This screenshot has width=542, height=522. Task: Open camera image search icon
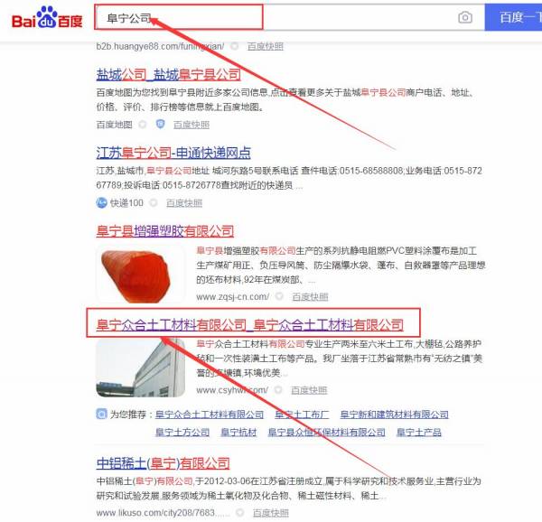465,17
